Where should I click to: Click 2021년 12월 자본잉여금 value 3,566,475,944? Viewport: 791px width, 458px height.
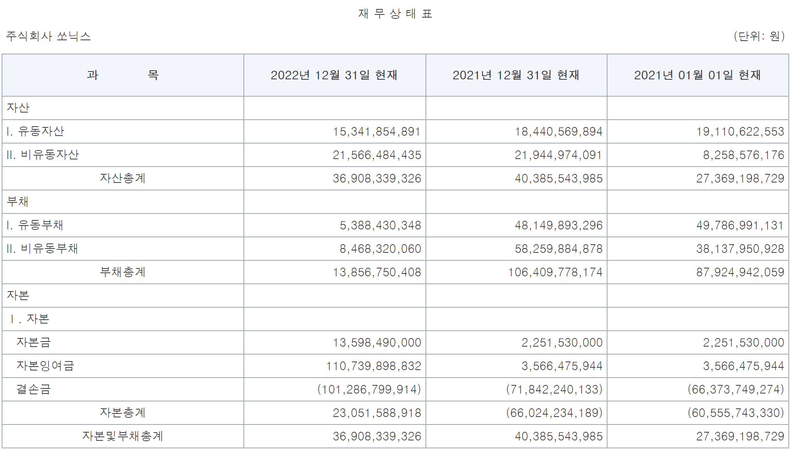point(562,366)
